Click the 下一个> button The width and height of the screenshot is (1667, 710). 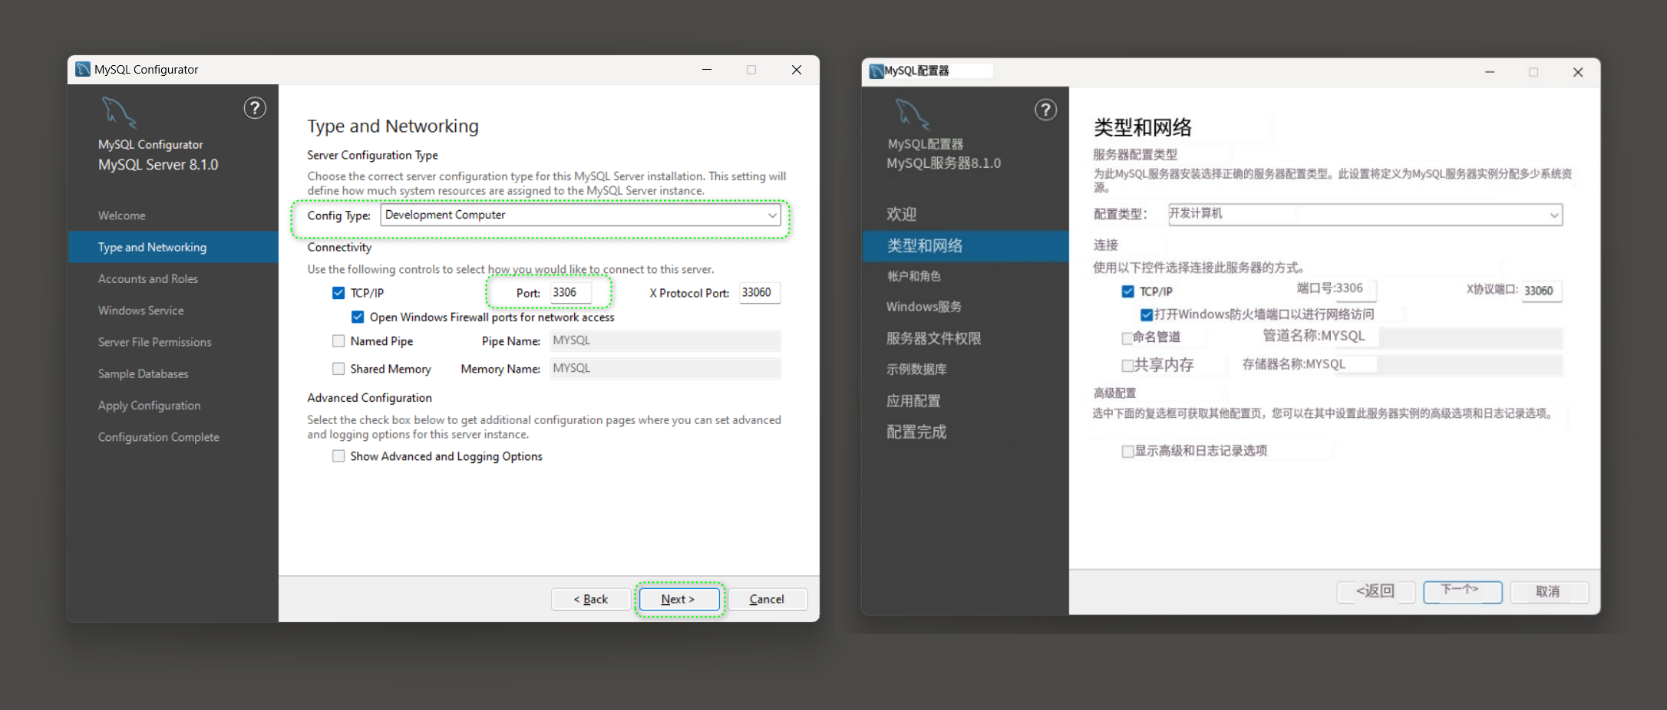(x=1463, y=591)
